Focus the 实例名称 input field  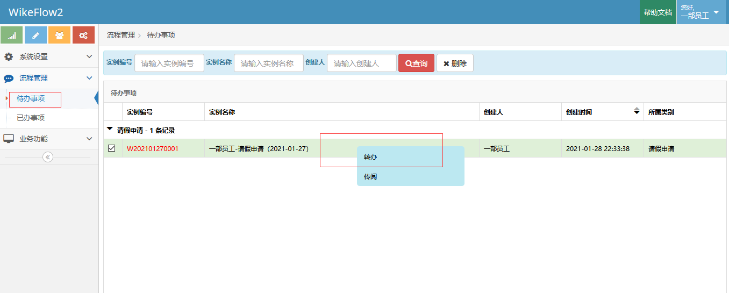pos(269,63)
